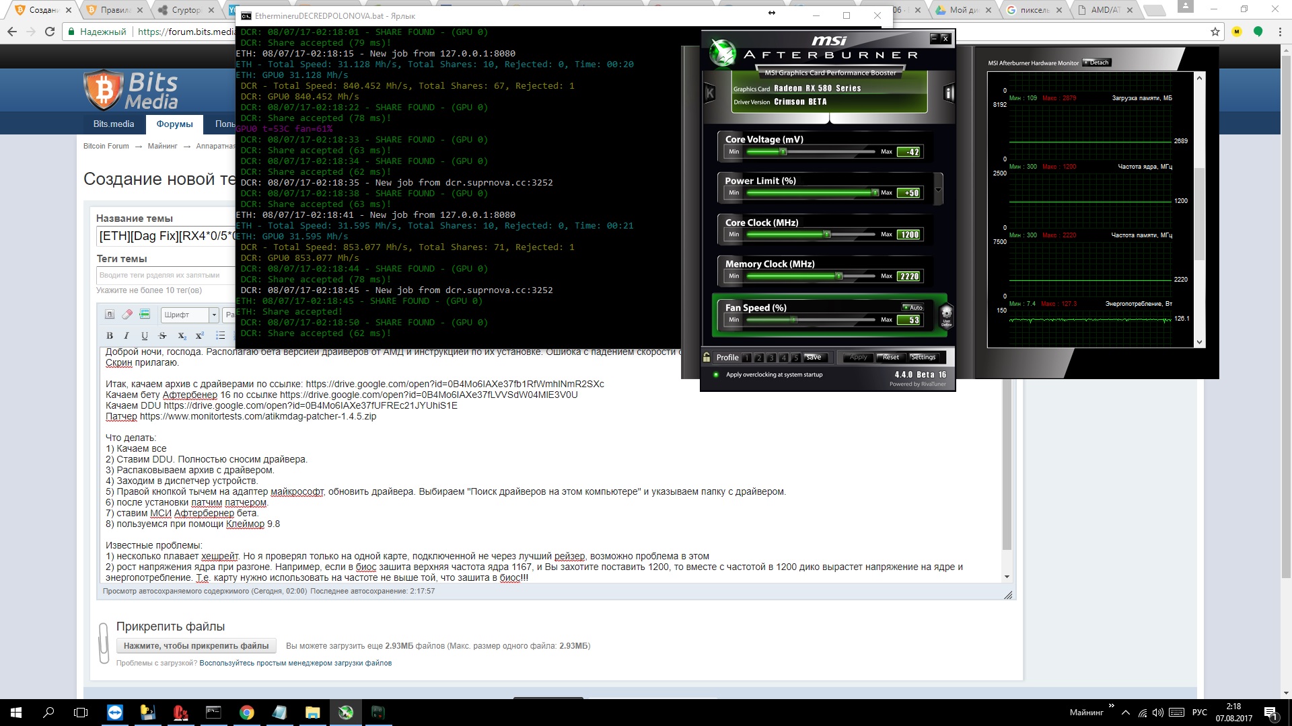This screenshot has height=726, width=1292.
Task: Click the Core Voltage slider handle
Action: 783,152
